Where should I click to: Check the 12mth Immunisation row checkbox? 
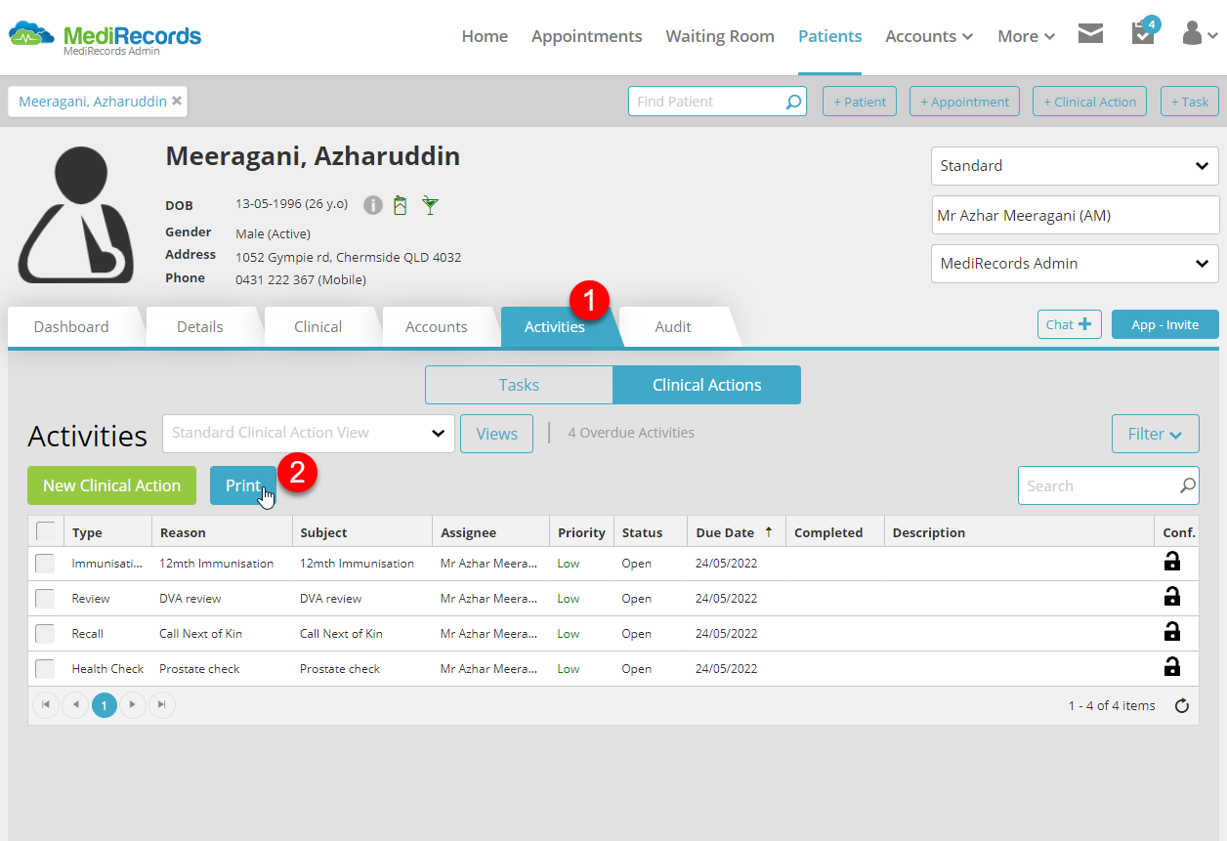pos(46,563)
